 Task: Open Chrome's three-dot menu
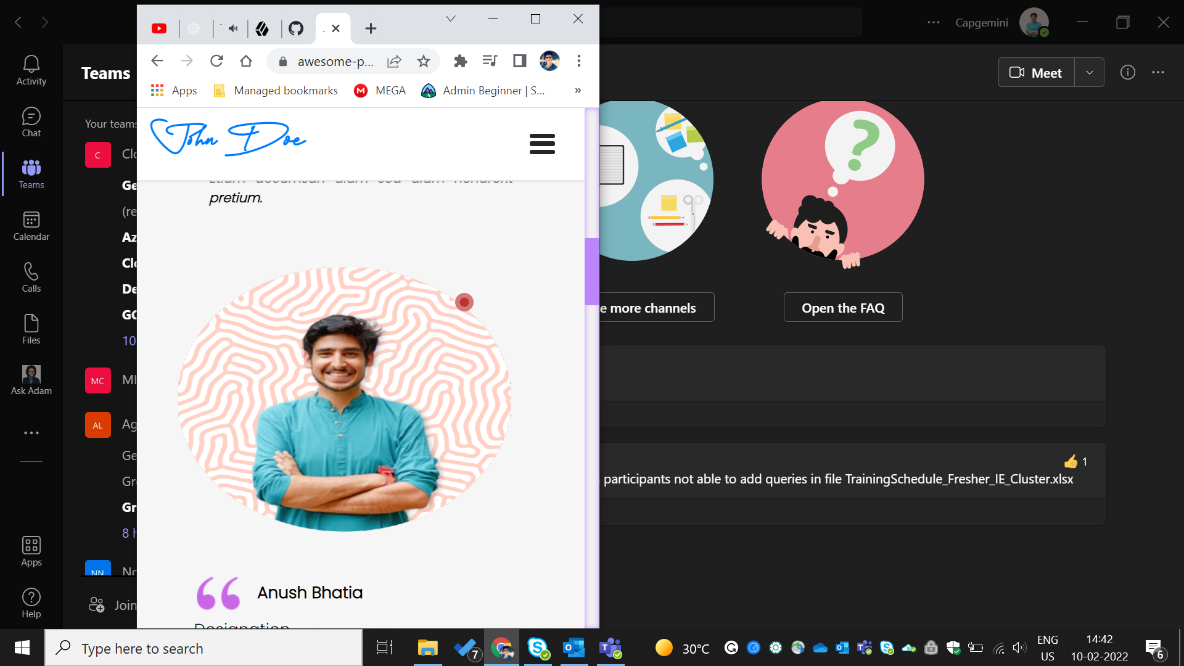click(x=578, y=61)
